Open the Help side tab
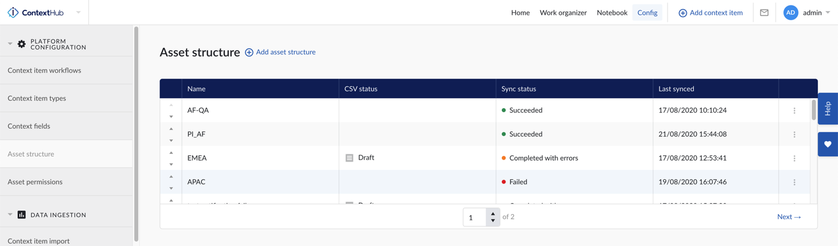Screen dimensions: 838x246 click(x=828, y=109)
